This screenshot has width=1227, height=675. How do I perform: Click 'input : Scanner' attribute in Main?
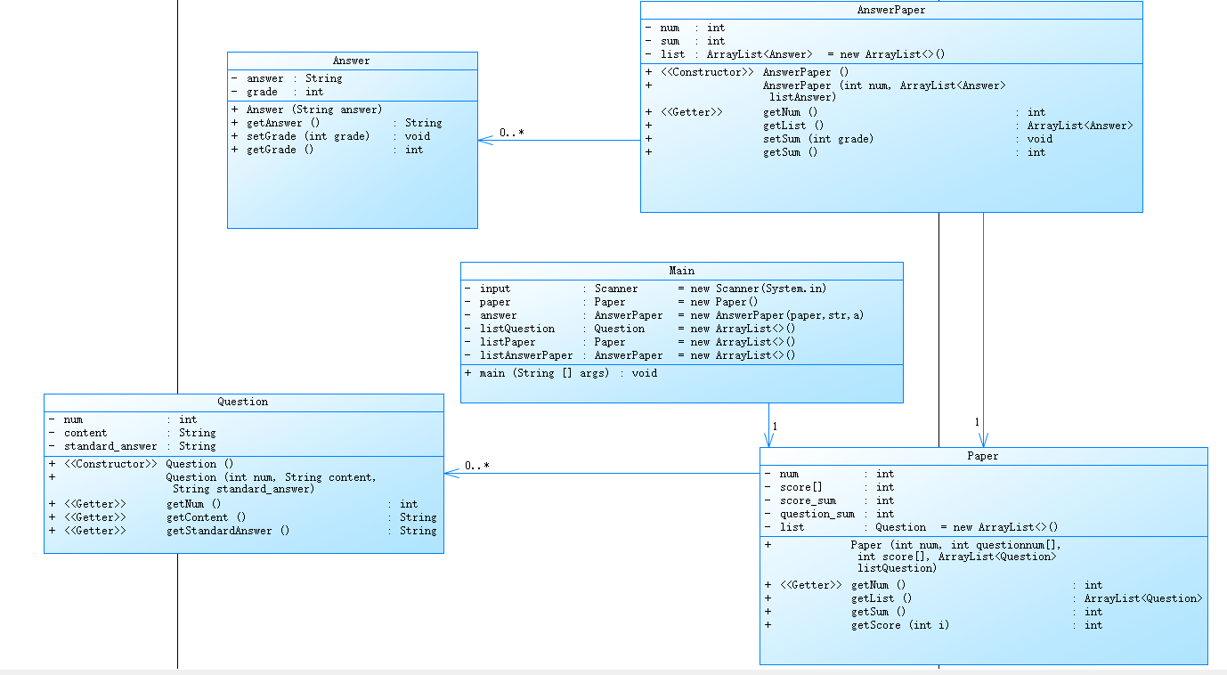pos(645,289)
